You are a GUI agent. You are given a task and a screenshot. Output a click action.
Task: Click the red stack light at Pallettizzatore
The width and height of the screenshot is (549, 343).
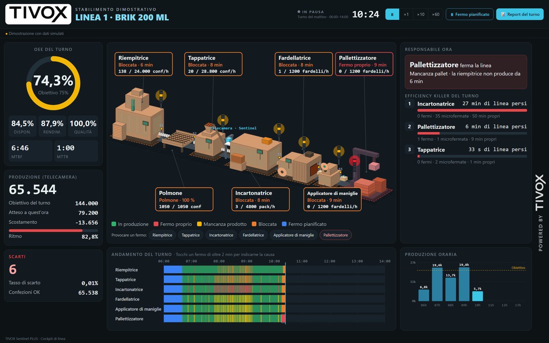(x=354, y=162)
